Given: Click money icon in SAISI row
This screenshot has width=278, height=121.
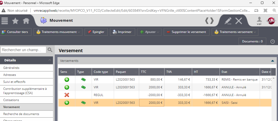Looking at the screenshot, I should coord(84,103).
